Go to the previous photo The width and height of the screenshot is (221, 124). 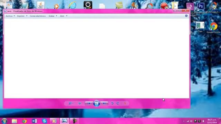[x=89, y=103]
